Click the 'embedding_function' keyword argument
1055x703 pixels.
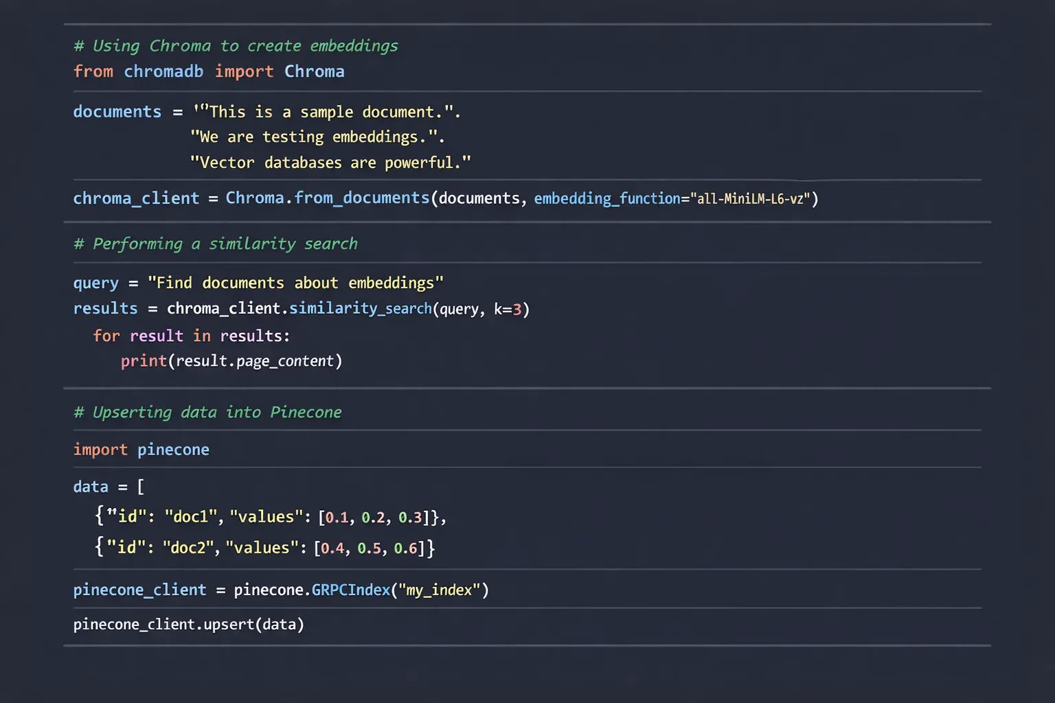pos(606,198)
